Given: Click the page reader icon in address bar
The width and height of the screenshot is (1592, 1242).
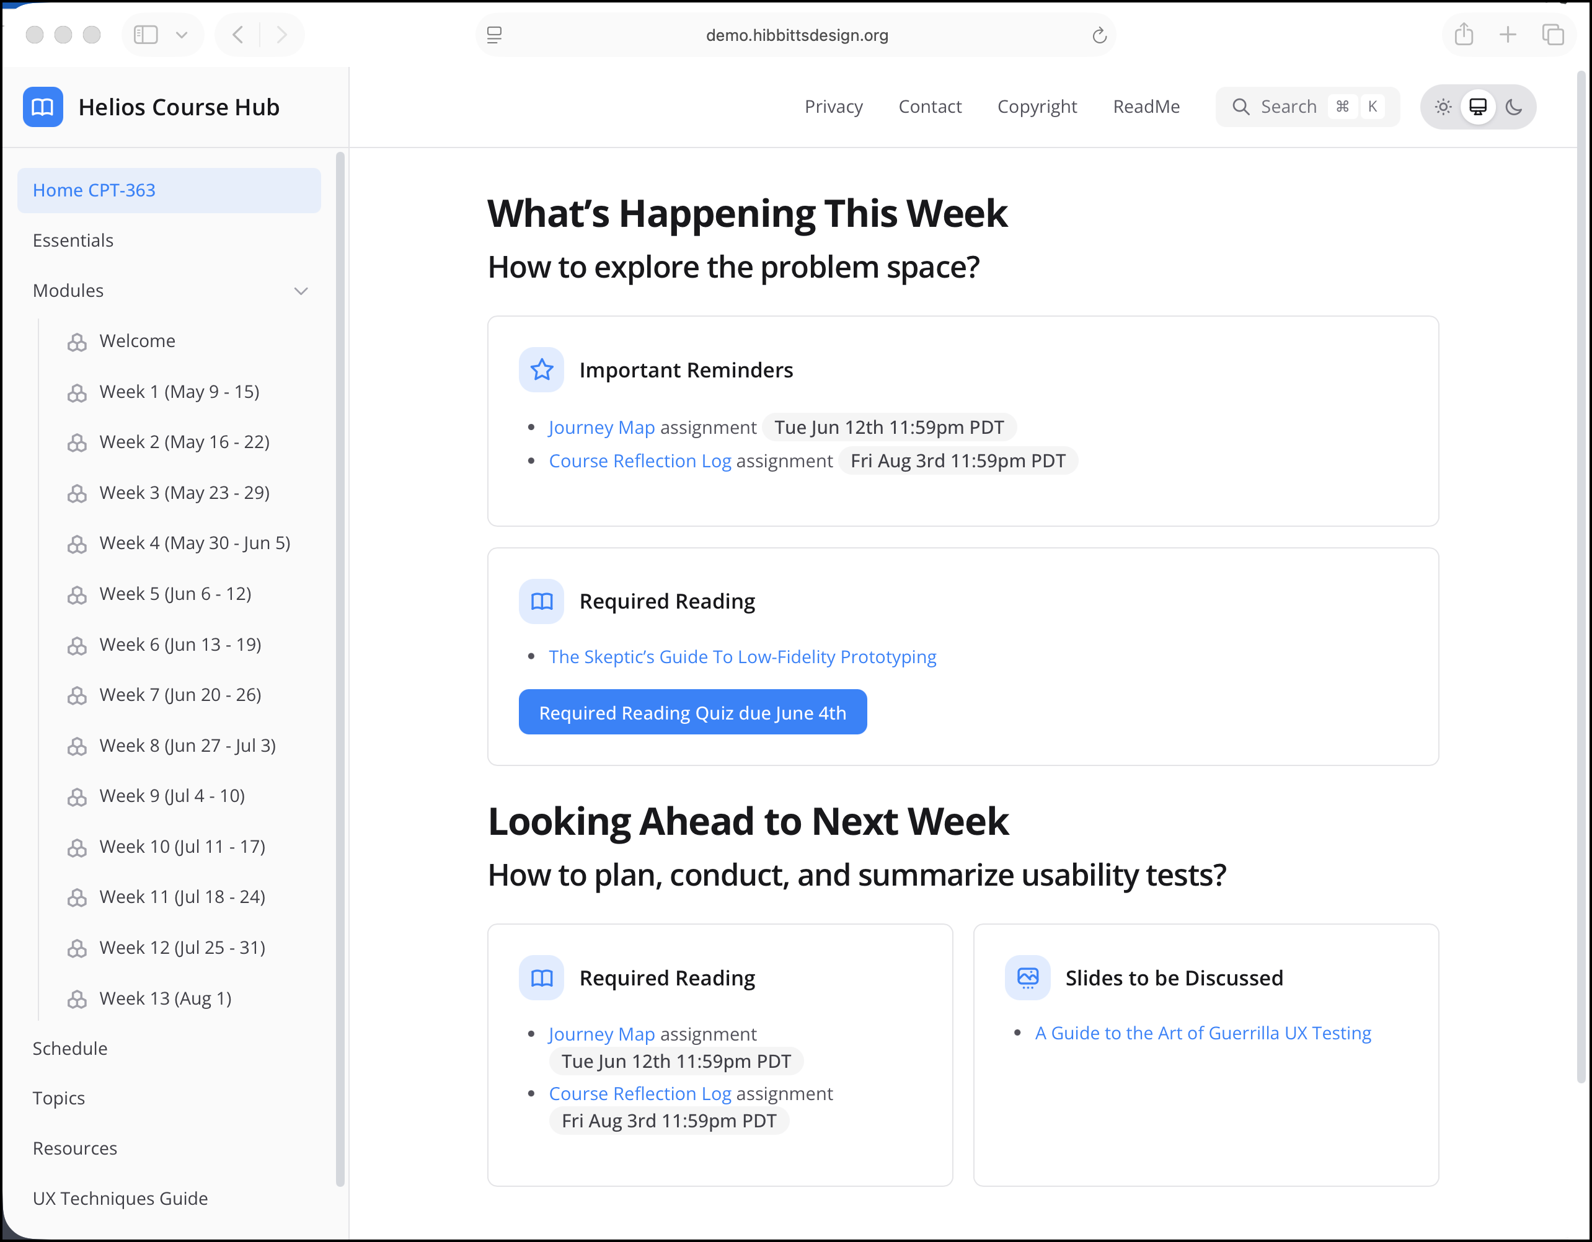Looking at the screenshot, I should (x=494, y=35).
